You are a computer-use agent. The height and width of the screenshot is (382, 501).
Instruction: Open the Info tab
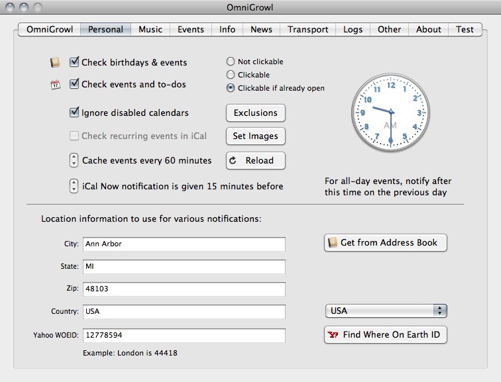[227, 29]
